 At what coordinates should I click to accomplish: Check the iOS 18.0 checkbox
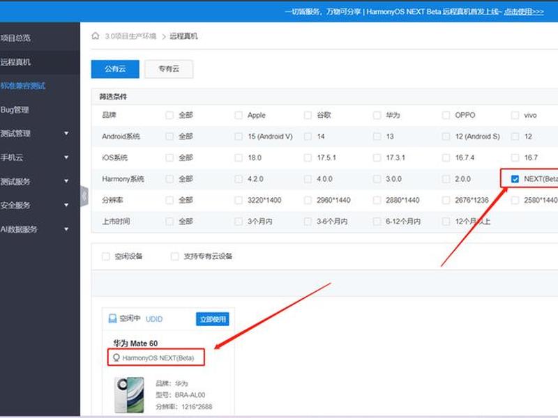pos(239,157)
